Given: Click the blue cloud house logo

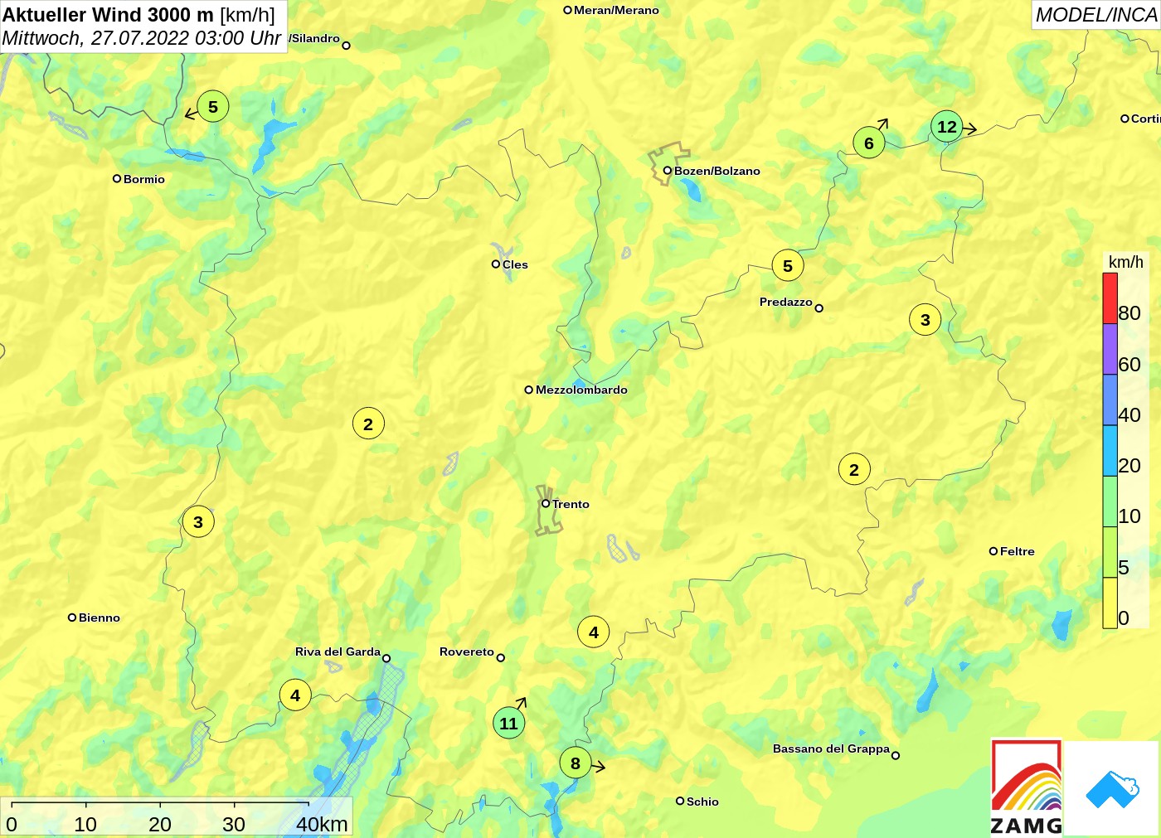Looking at the screenshot, I should point(1112,789).
